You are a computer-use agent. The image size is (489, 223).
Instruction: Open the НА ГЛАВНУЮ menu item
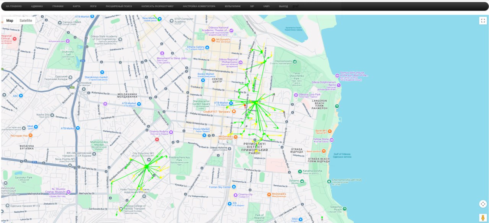tap(14, 7)
